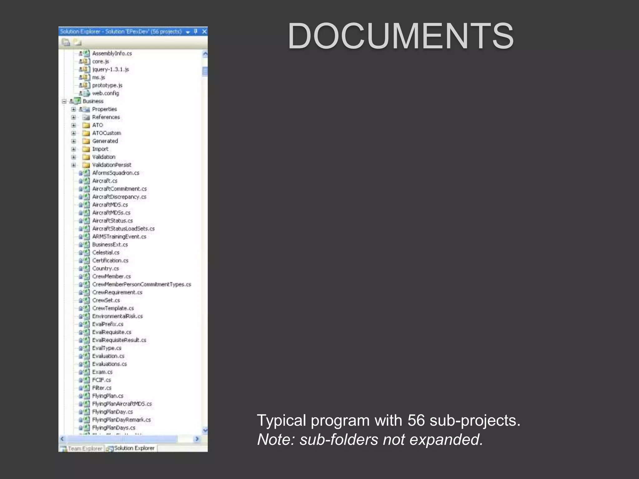Screen dimensions: 639x479
Task: Click the vertical scrollbar up arrow
Action: pos(205,54)
